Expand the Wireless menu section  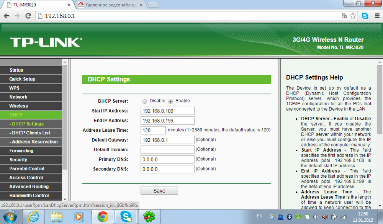tap(18, 106)
